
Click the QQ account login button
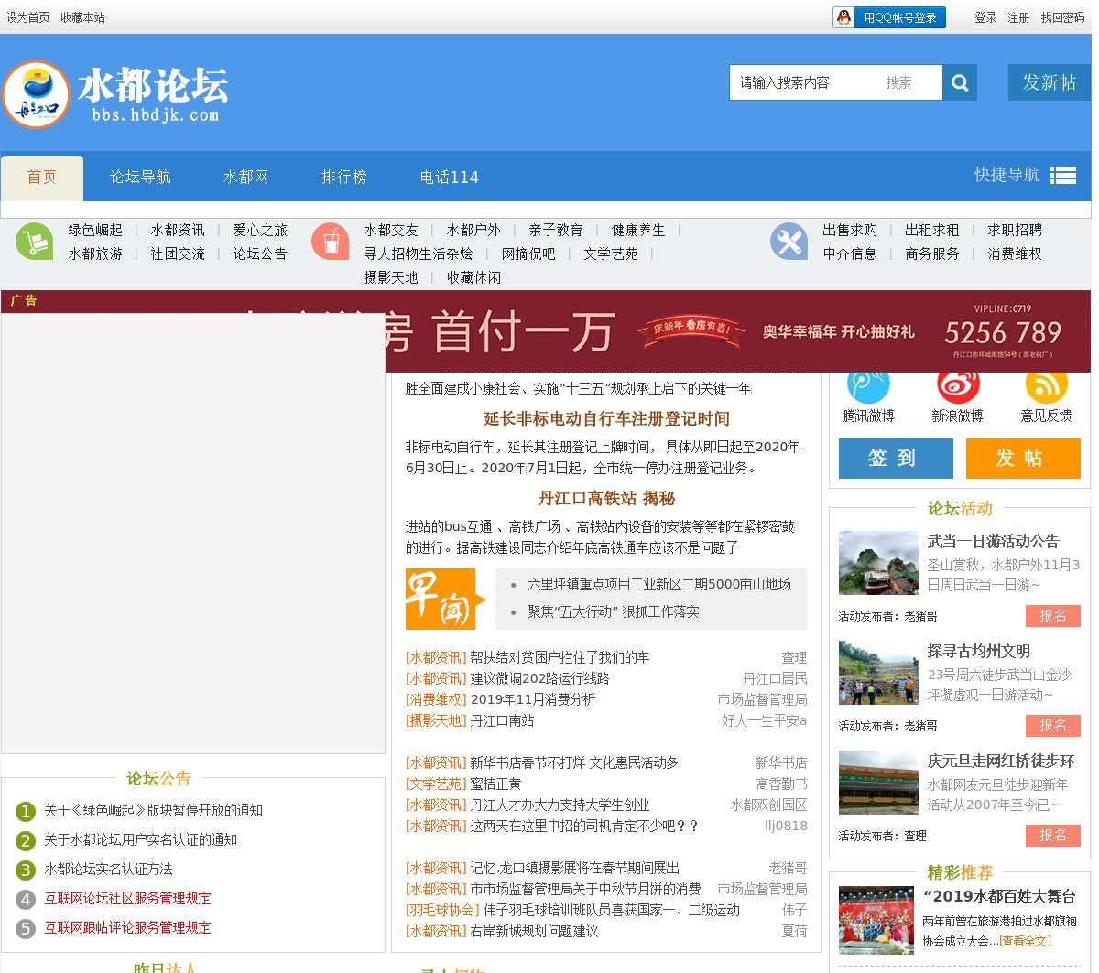[888, 17]
